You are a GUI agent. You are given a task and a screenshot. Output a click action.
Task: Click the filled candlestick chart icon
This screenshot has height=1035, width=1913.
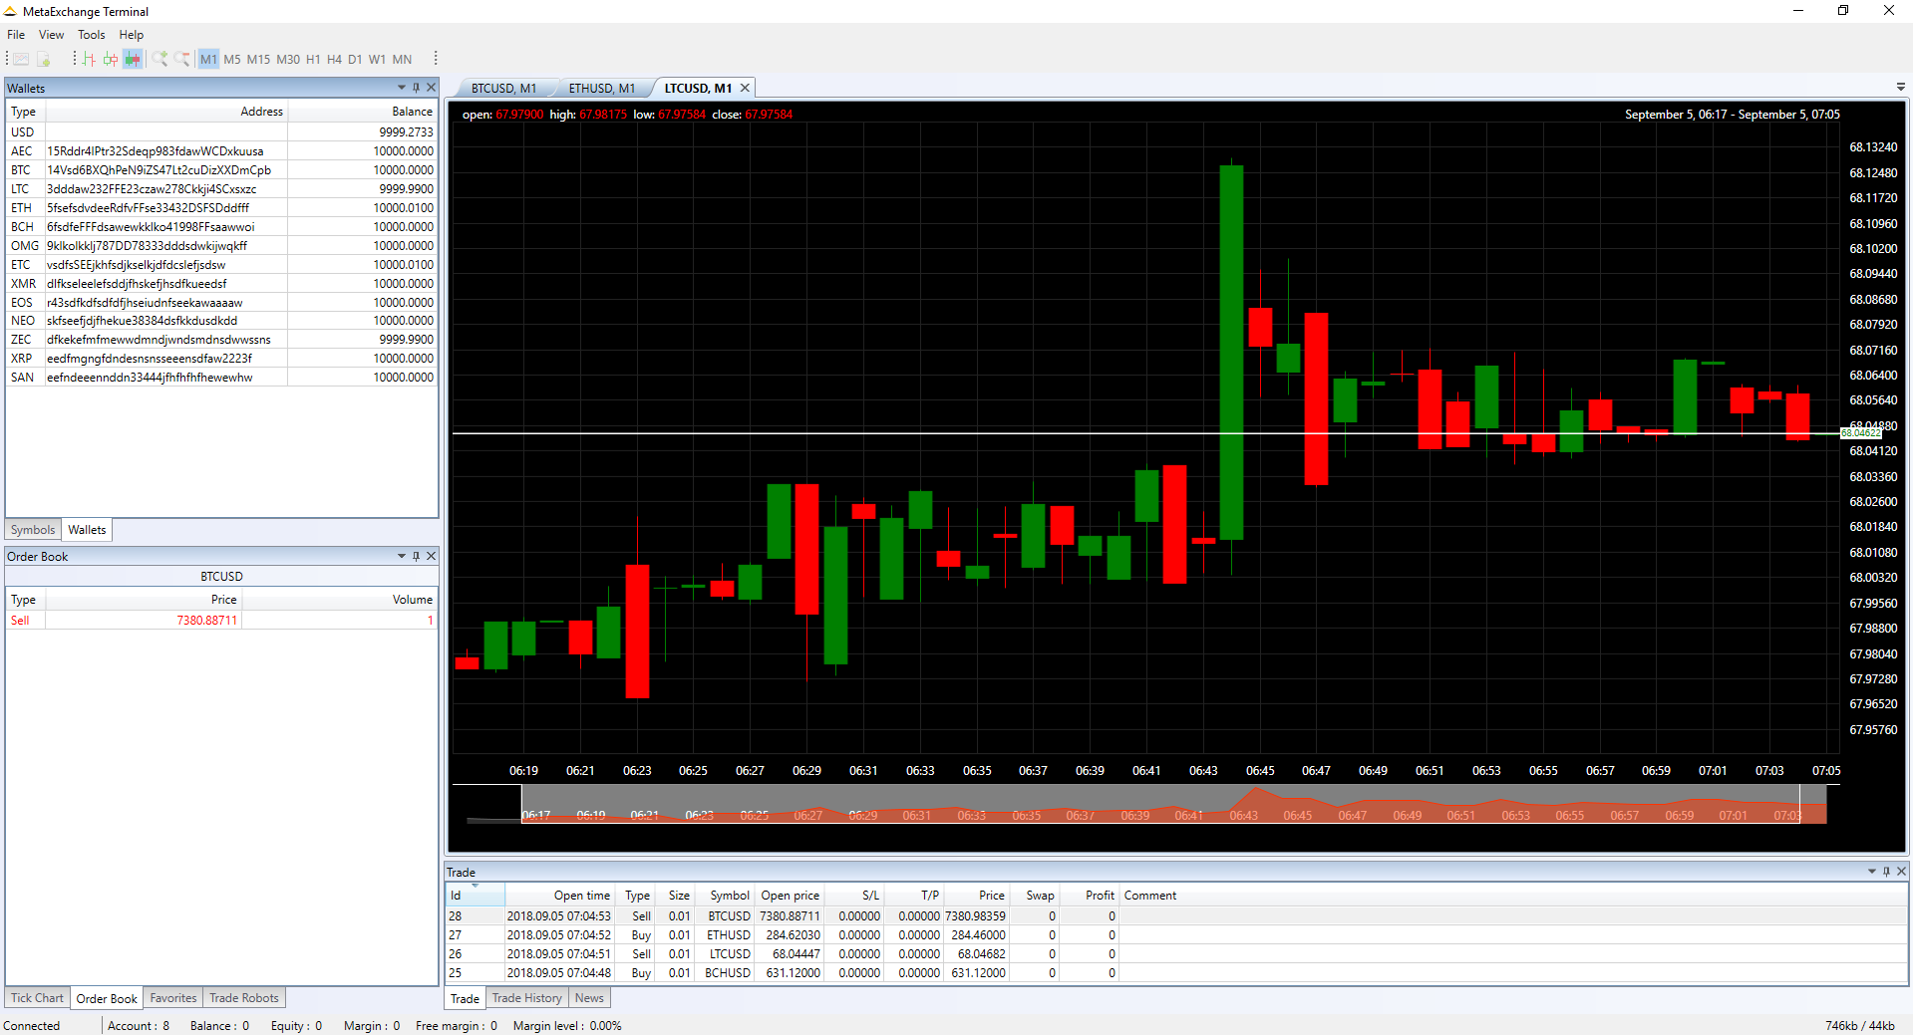(133, 60)
